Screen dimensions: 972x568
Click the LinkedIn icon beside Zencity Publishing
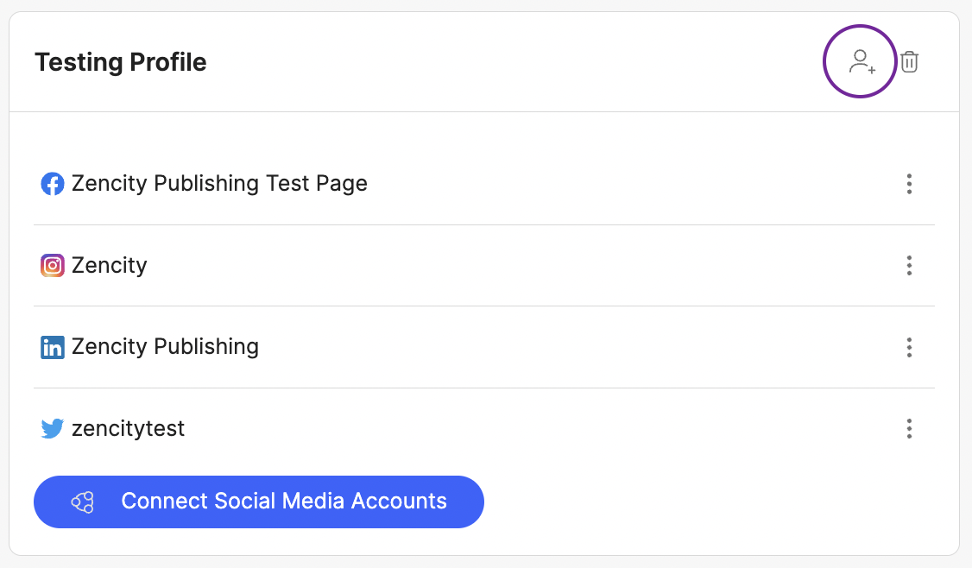pyautogui.click(x=53, y=347)
